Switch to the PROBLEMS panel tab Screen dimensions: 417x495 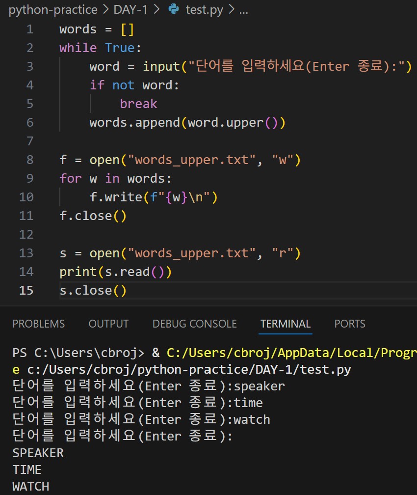coord(38,324)
